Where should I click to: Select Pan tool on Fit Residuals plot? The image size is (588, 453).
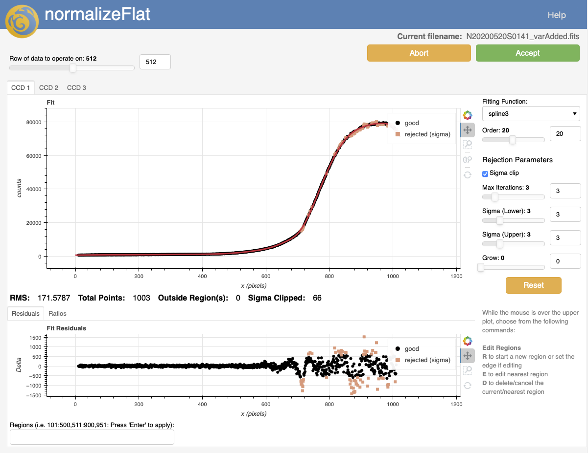[x=468, y=356]
